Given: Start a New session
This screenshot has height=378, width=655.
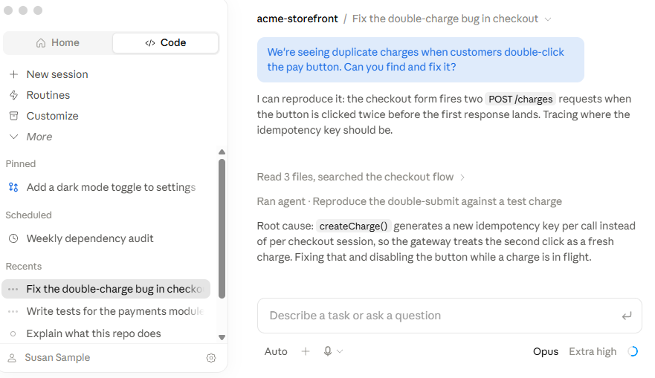Looking at the screenshot, I should (x=57, y=74).
